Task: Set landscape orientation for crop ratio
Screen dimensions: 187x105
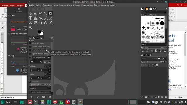Action: point(49,62)
